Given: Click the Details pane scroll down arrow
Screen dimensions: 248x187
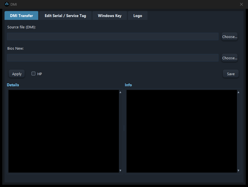Looking at the screenshot, I should pyautogui.click(x=120, y=171).
